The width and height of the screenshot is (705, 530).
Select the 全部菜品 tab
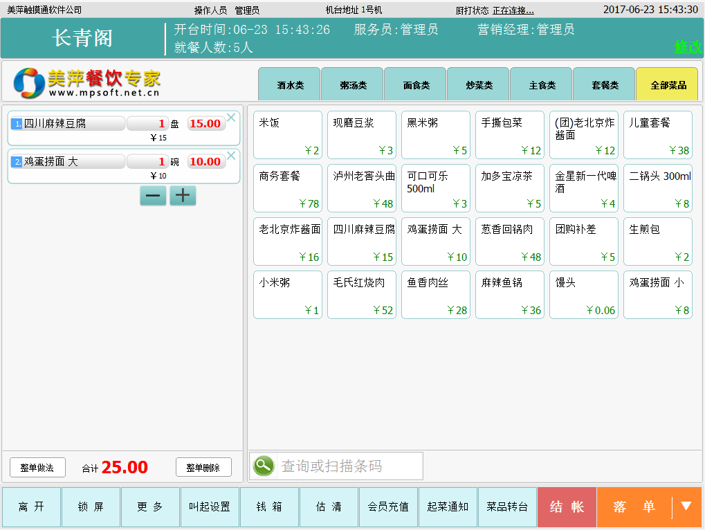tap(667, 85)
